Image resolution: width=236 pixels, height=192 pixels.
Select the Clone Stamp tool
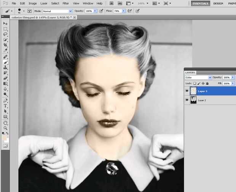click(x=6, y=67)
